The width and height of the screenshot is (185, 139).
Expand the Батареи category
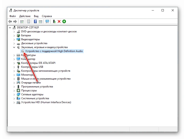[x=14, y=36]
